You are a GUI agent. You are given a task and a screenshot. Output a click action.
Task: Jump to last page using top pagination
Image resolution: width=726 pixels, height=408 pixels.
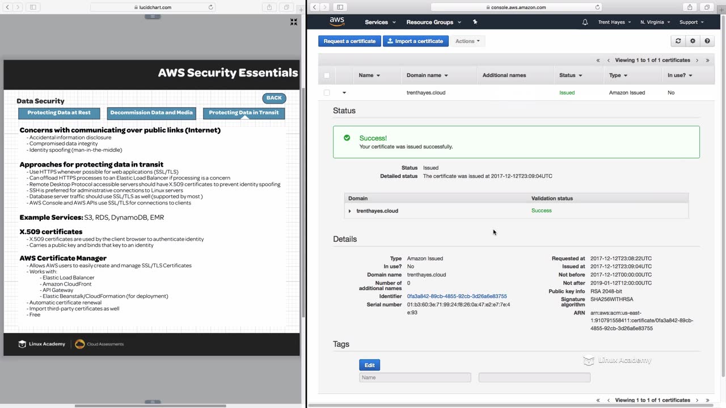[x=707, y=60]
